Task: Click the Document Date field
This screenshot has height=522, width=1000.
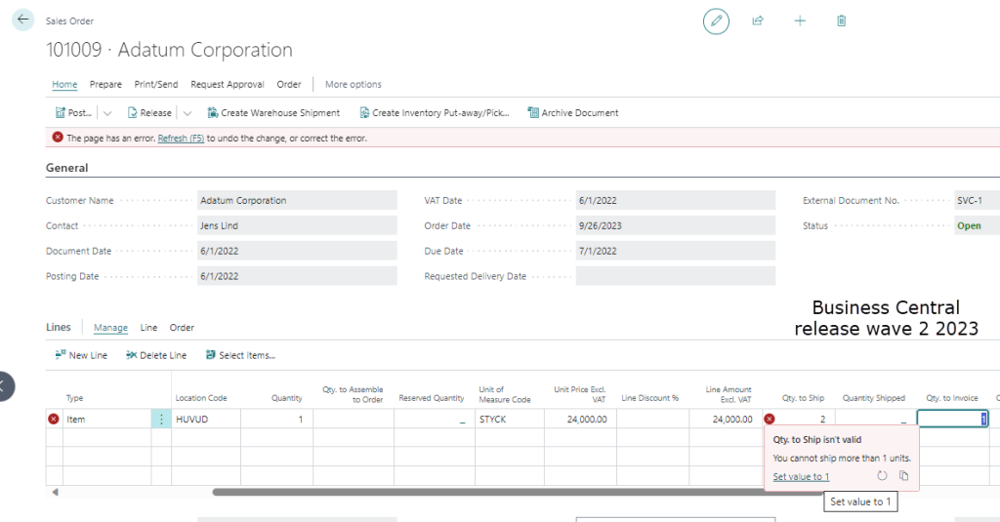Action: coord(297,251)
